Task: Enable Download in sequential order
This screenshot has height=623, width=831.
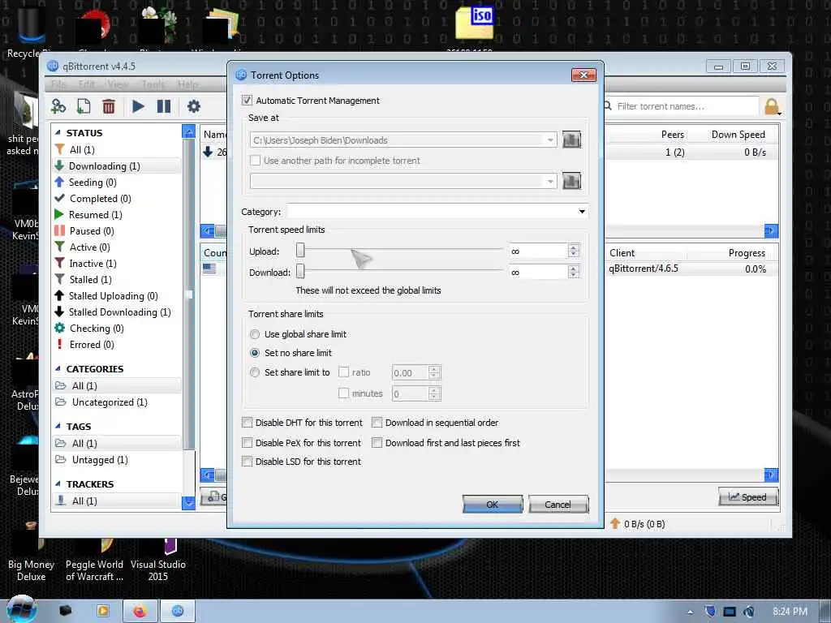Action: [377, 422]
